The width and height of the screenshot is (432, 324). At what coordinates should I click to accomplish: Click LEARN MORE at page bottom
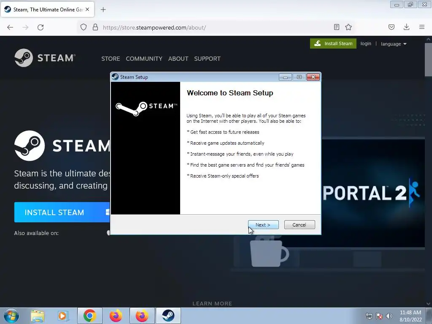point(212,304)
